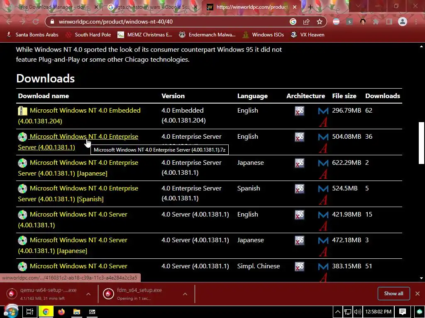Select the winworldpc.com product tab

(252, 7)
